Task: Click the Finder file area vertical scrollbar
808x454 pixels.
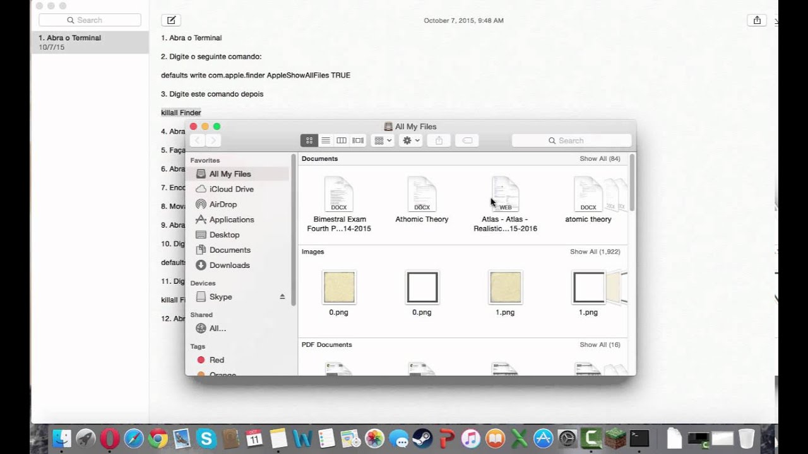Action: pos(632,183)
